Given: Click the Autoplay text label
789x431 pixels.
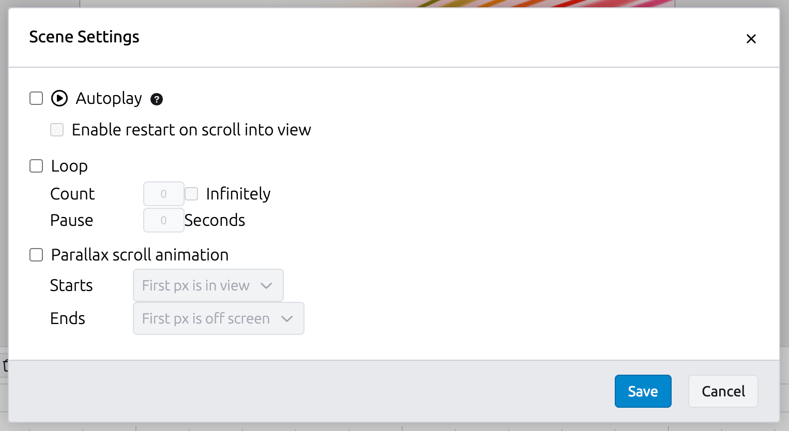Looking at the screenshot, I should coord(109,98).
